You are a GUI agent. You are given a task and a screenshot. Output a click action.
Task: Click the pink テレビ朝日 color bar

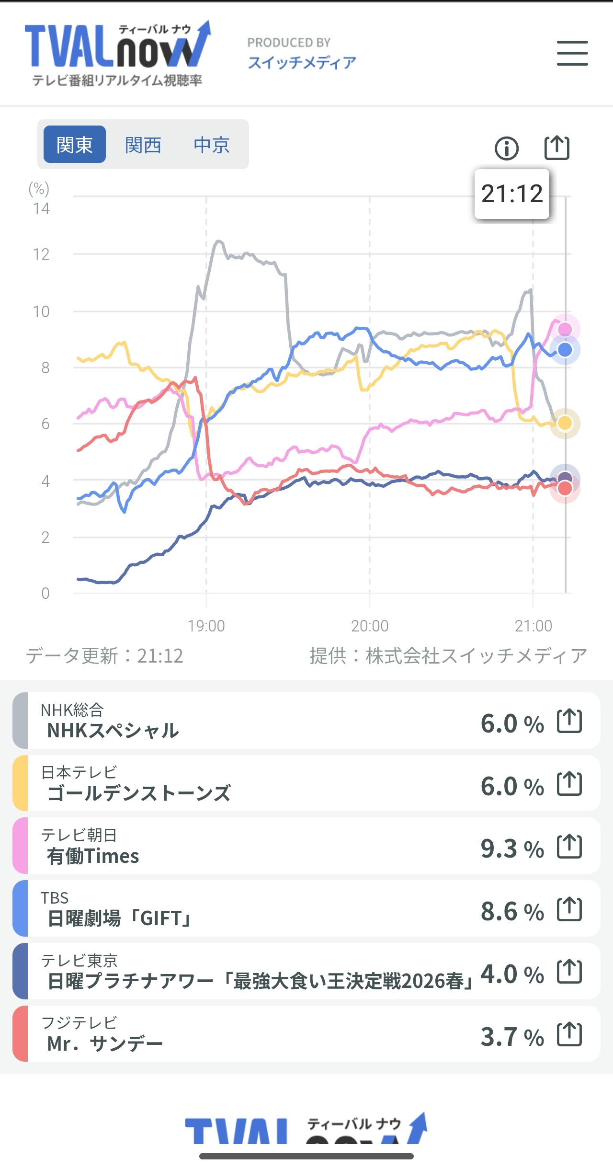coord(20,846)
